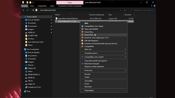
Task: Go up one folder level
Action: pyautogui.click(x=33, y=10)
